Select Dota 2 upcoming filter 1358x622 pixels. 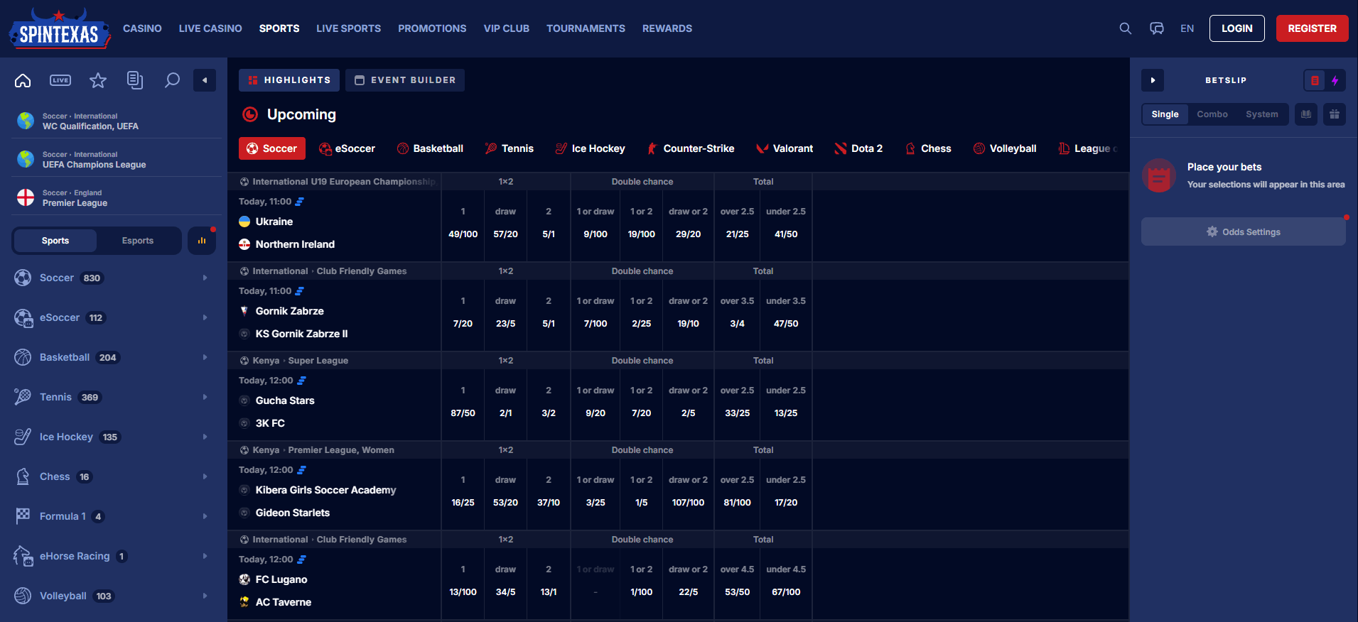[x=858, y=148]
